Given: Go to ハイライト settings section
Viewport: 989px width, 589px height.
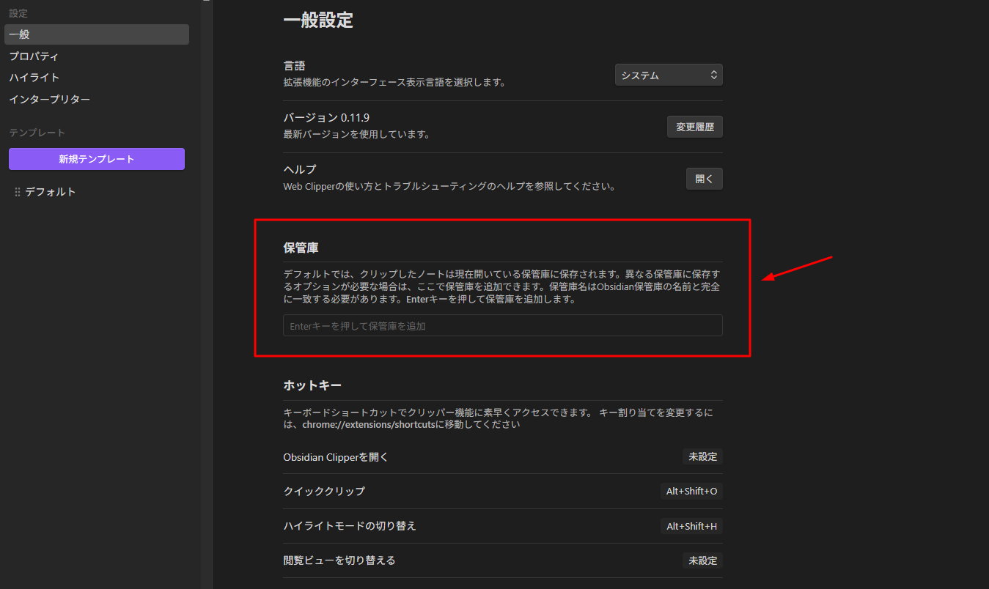Looking at the screenshot, I should pyautogui.click(x=34, y=78).
